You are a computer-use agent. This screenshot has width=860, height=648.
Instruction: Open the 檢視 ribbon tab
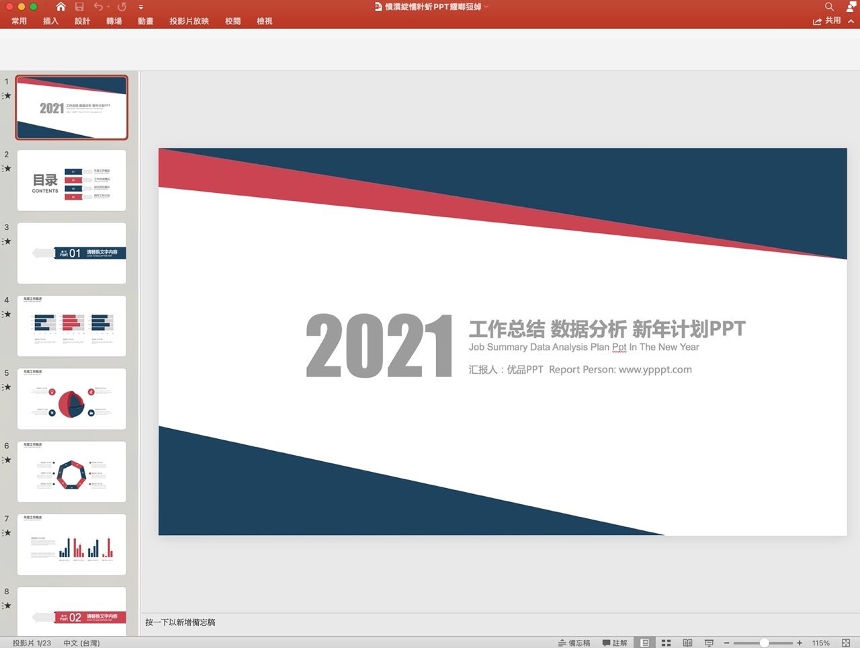pos(265,21)
